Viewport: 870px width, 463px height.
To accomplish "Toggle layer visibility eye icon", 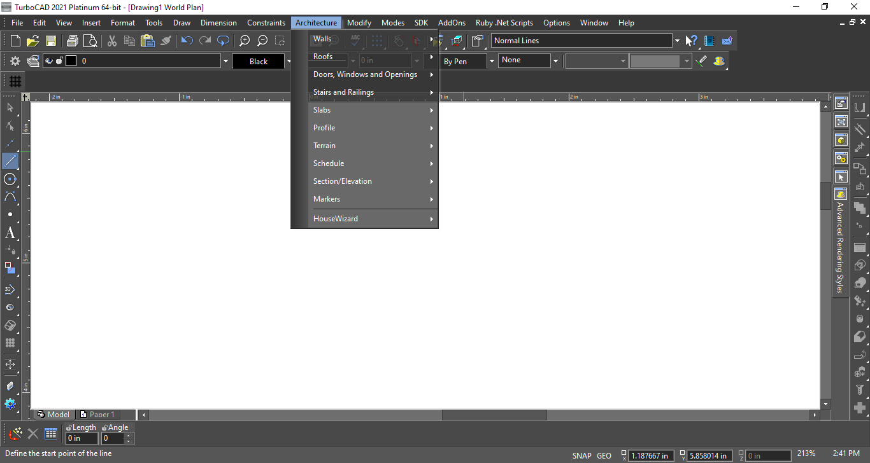I will pos(48,61).
